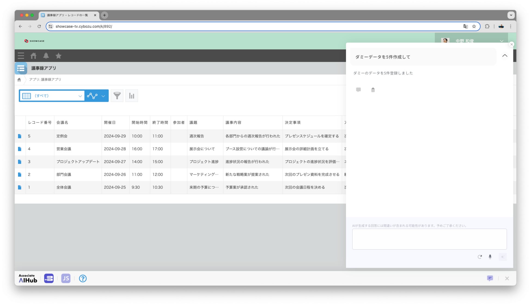Click the help question mark icon
531x305 pixels.
83,278
